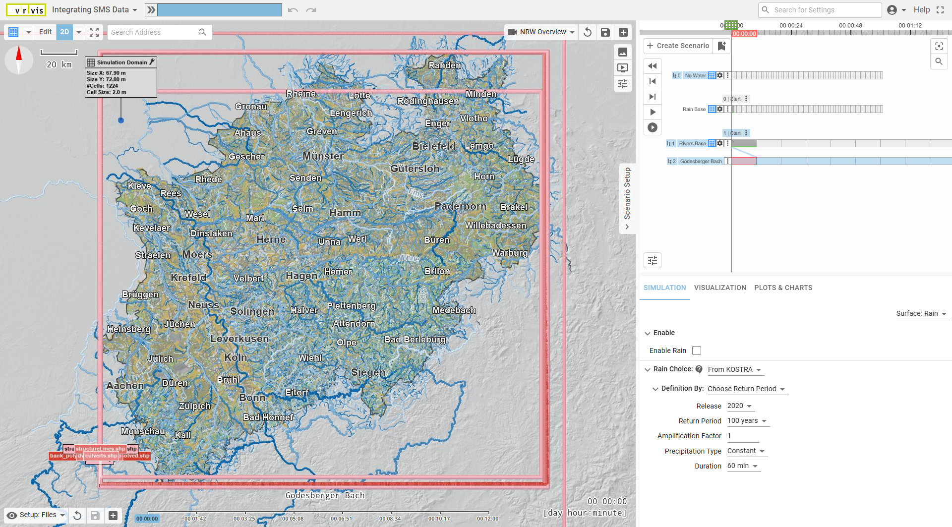Screen dimensions: 952x527
Task: Click the bookmark scenario icon
Action: [721, 46]
